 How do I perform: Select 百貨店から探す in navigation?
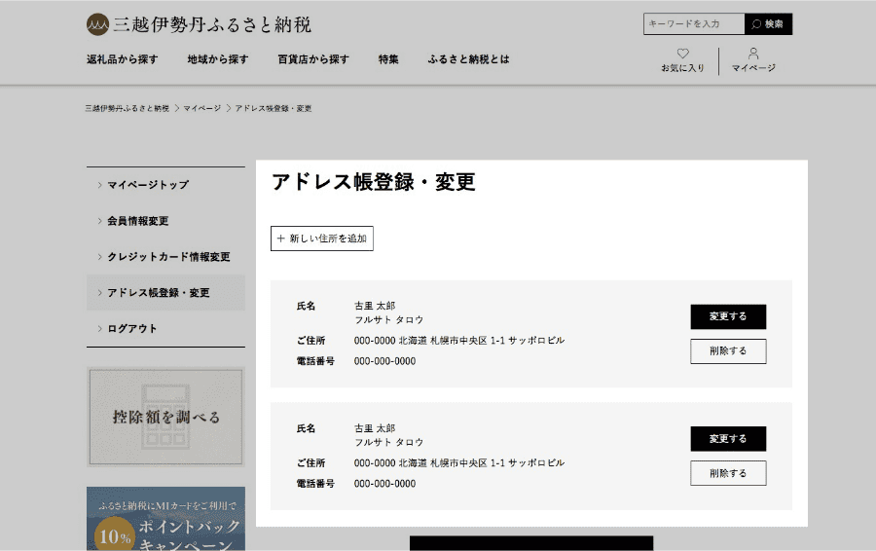pyautogui.click(x=312, y=59)
